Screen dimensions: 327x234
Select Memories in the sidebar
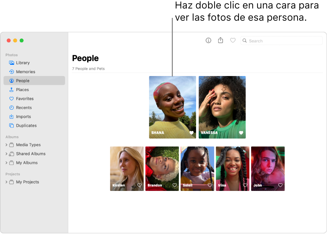coord(26,71)
